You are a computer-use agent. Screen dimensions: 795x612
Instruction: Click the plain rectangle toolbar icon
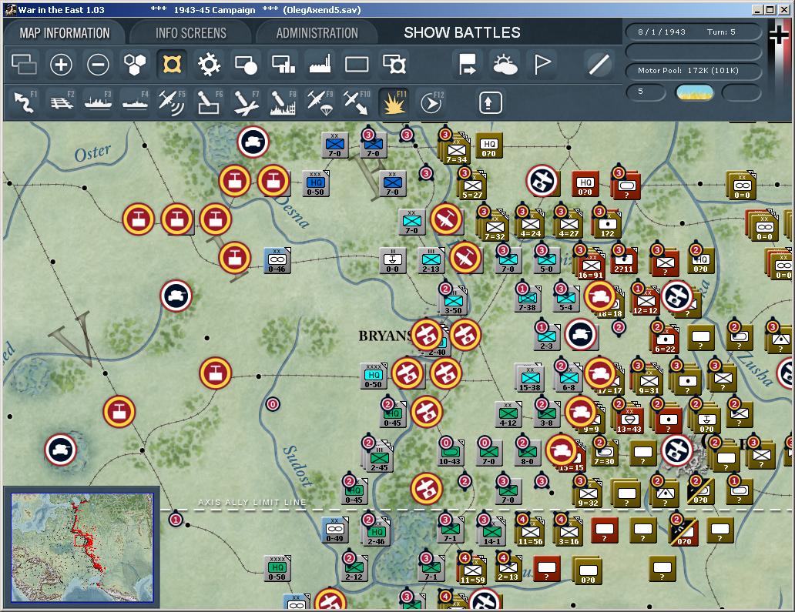click(x=357, y=65)
